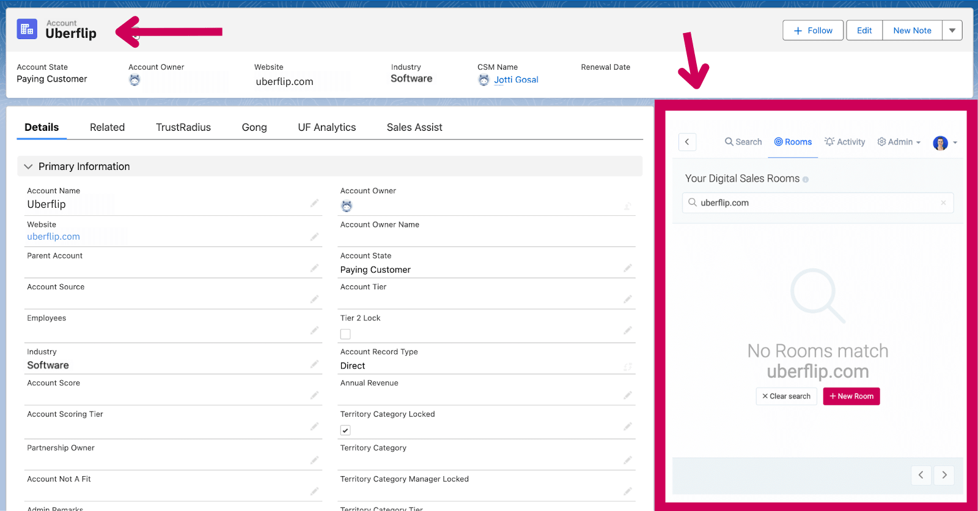Click Account Owner avatar in Details section
978x511 pixels.
347,206
